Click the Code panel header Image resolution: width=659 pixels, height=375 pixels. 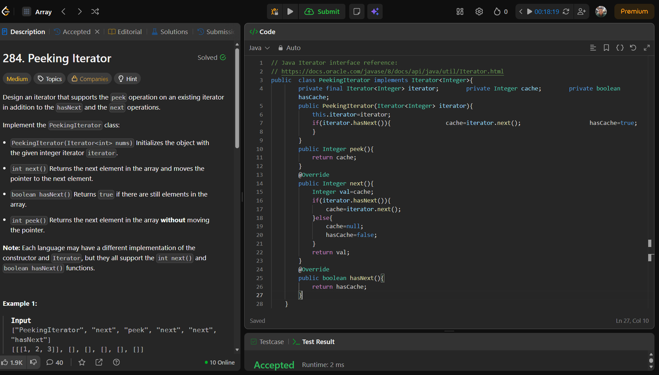click(263, 32)
